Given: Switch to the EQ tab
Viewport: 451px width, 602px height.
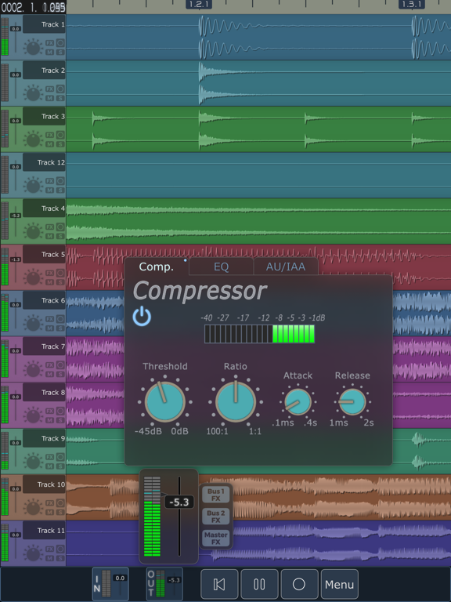Looking at the screenshot, I should click(221, 267).
